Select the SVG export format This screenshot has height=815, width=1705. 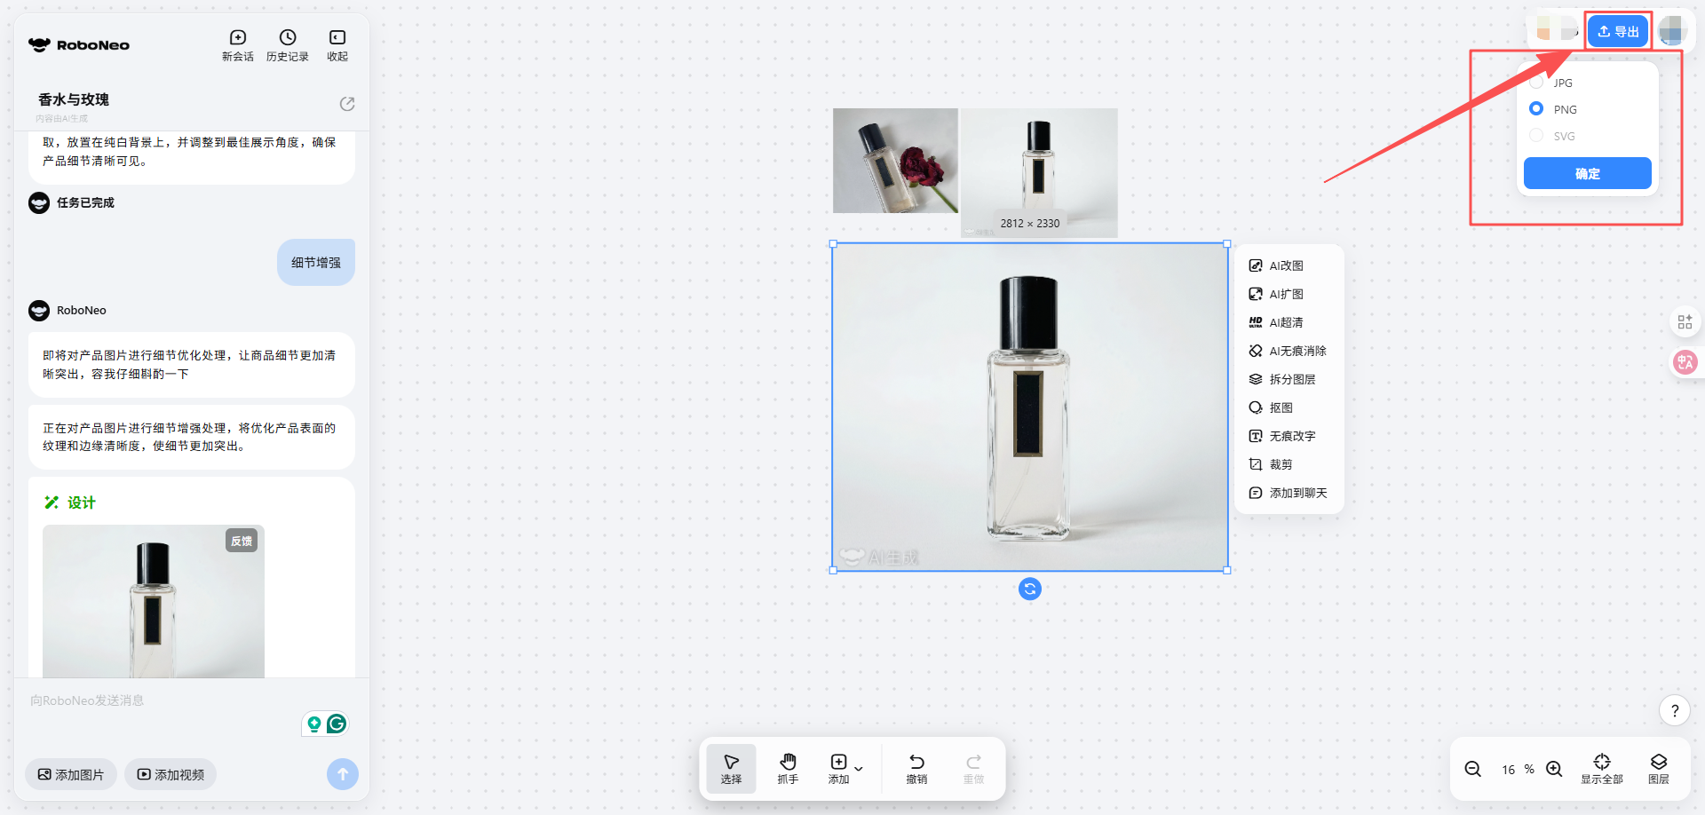[x=1536, y=136]
